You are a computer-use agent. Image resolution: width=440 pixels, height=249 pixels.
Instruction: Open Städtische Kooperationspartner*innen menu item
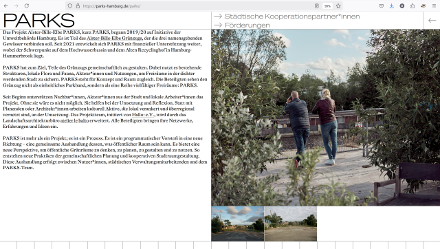click(287, 17)
